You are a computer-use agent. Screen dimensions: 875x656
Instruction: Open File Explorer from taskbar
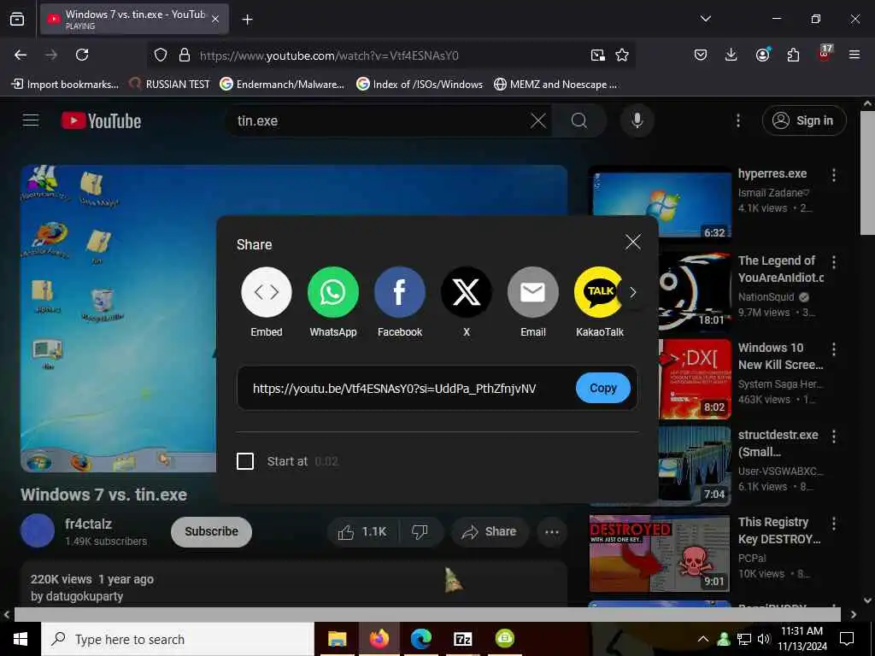(x=337, y=639)
